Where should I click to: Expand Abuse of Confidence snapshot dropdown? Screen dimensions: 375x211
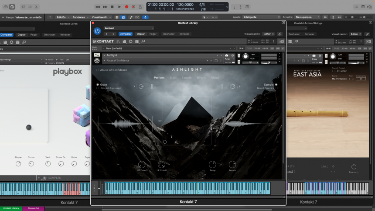pyautogui.click(x=104, y=61)
